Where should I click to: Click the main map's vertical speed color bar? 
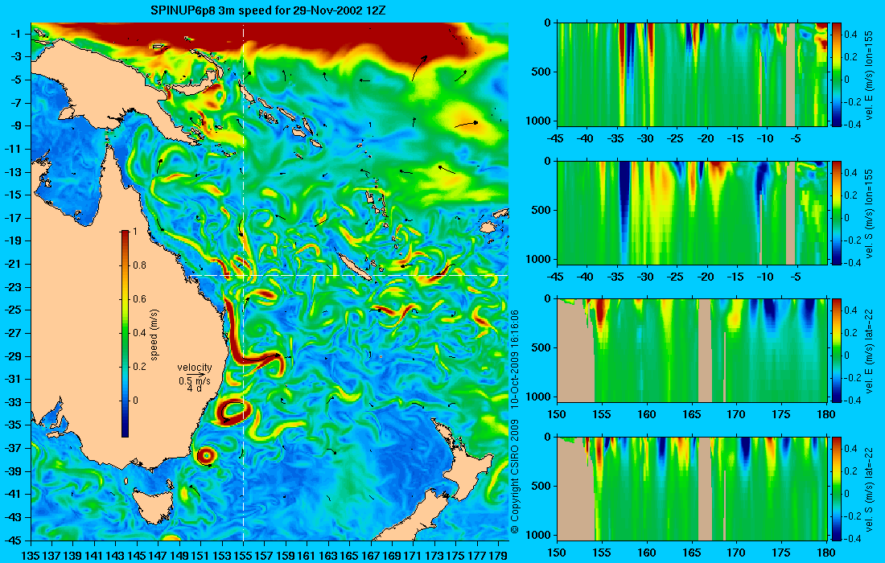click(125, 334)
